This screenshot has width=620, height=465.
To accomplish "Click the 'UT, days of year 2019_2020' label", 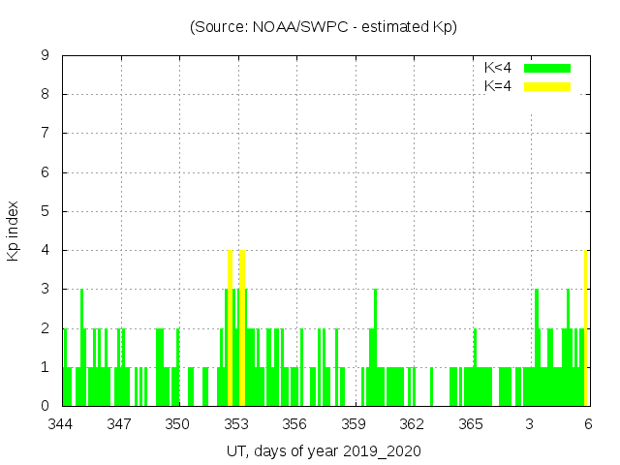I will coord(324,451).
